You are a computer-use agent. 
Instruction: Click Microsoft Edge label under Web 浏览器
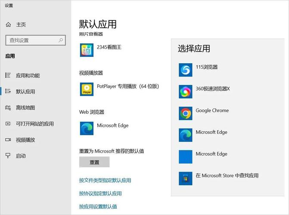[112, 126]
